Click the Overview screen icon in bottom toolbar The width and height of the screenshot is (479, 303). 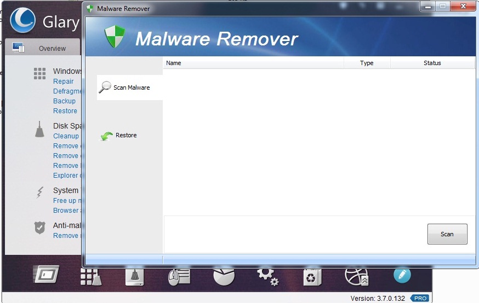pos(46,274)
